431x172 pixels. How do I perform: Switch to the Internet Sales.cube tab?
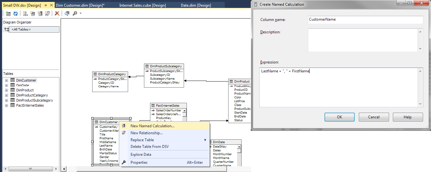click(x=142, y=5)
